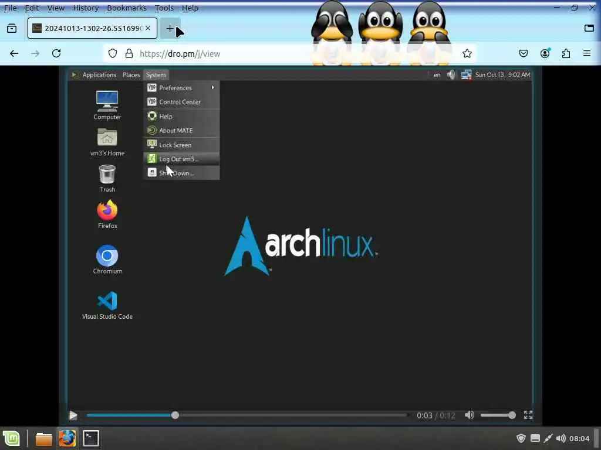Go forward to next page

tap(35, 53)
